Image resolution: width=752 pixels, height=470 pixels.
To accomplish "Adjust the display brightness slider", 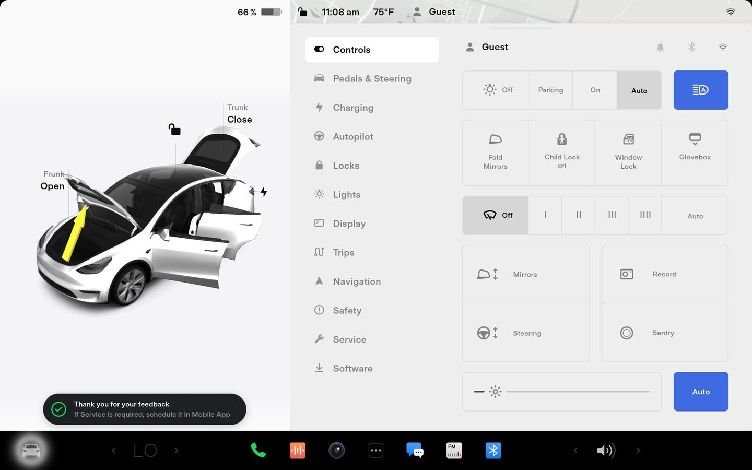I will (x=578, y=392).
